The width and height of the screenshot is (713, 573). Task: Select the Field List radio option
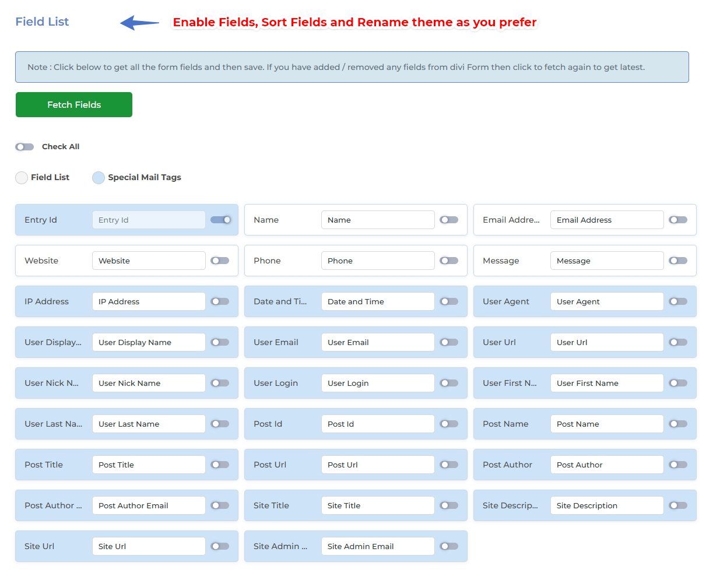pos(22,178)
